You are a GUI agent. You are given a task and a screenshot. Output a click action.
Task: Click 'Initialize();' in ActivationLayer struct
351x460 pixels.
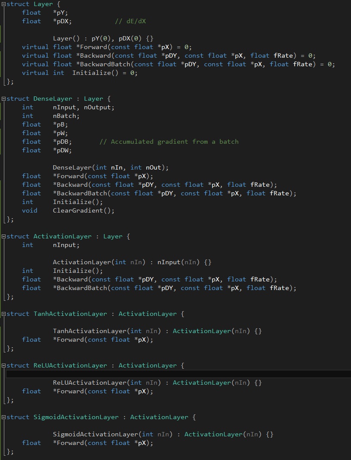click(x=78, y=271)
